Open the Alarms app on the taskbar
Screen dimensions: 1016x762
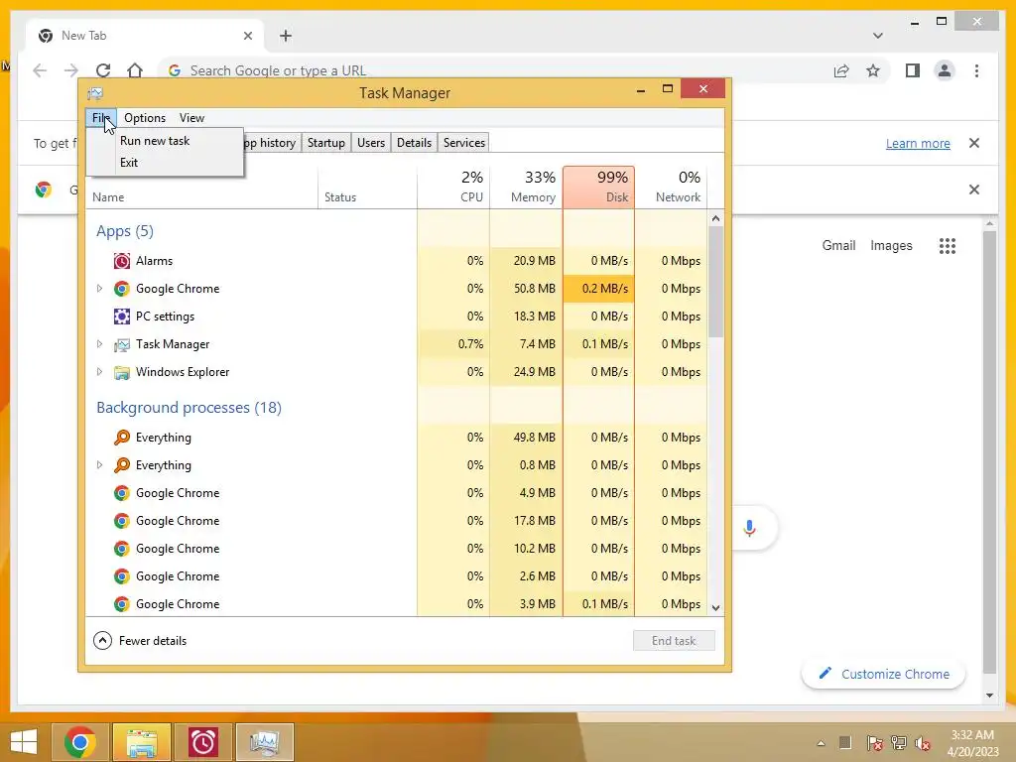202,742
